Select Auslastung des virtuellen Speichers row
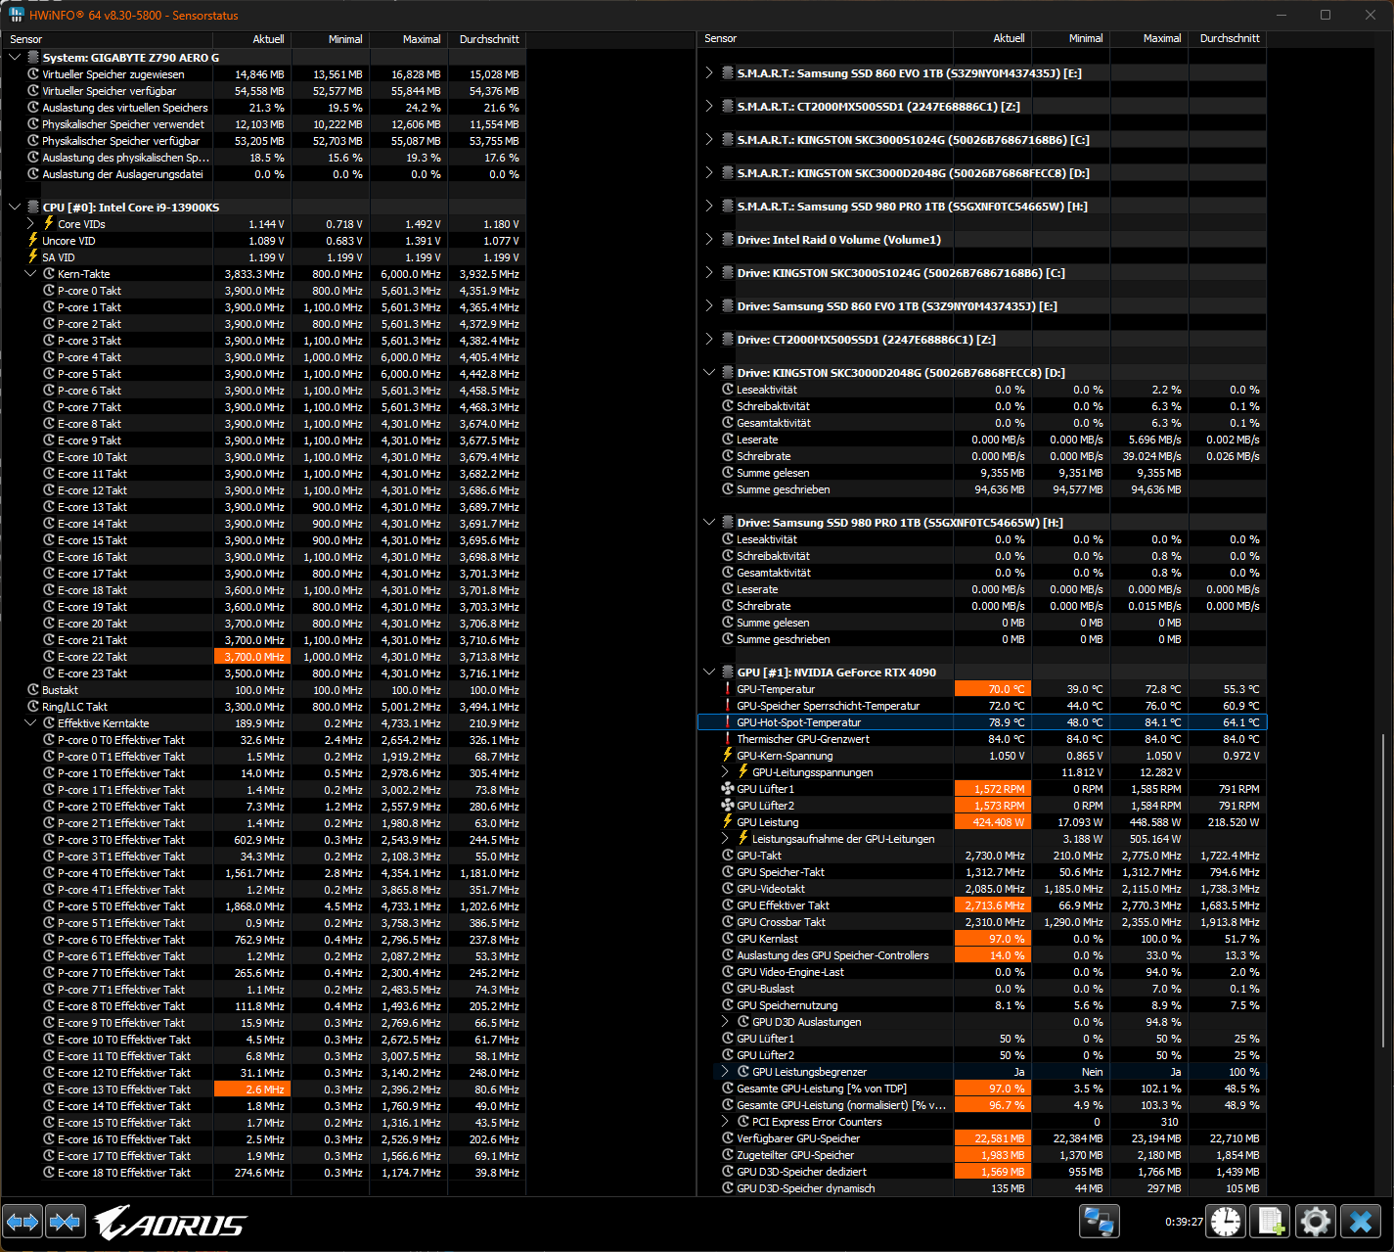The height and width of the screenshot is (1252, 1394). pyautogui.click(x=263, y=108)
